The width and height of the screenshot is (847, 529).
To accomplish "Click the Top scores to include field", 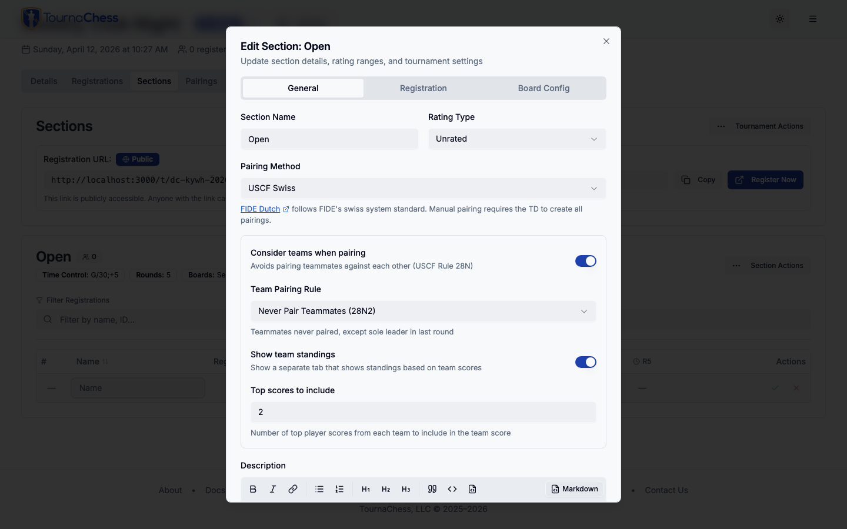I will point(423,412).
